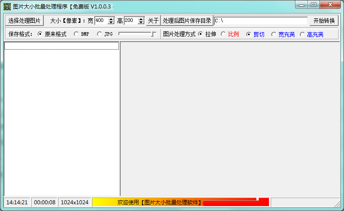Increase width value with up arrow
The width and height of the screenshot is (344, 211).
[x=111, y=19]
